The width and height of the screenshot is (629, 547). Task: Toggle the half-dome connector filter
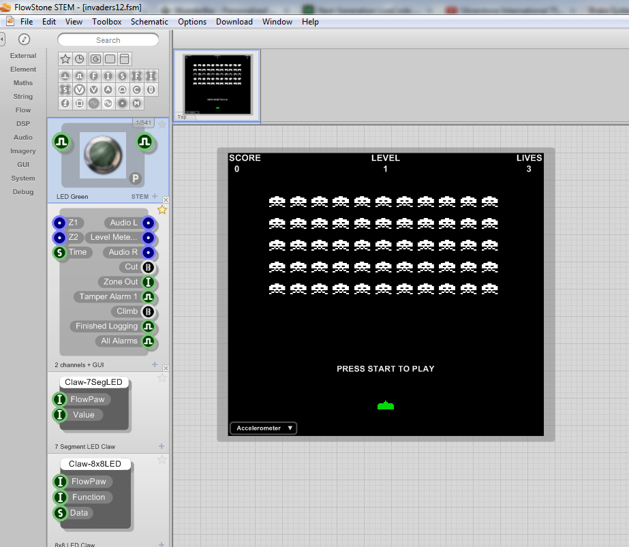[x=123, y=89]
